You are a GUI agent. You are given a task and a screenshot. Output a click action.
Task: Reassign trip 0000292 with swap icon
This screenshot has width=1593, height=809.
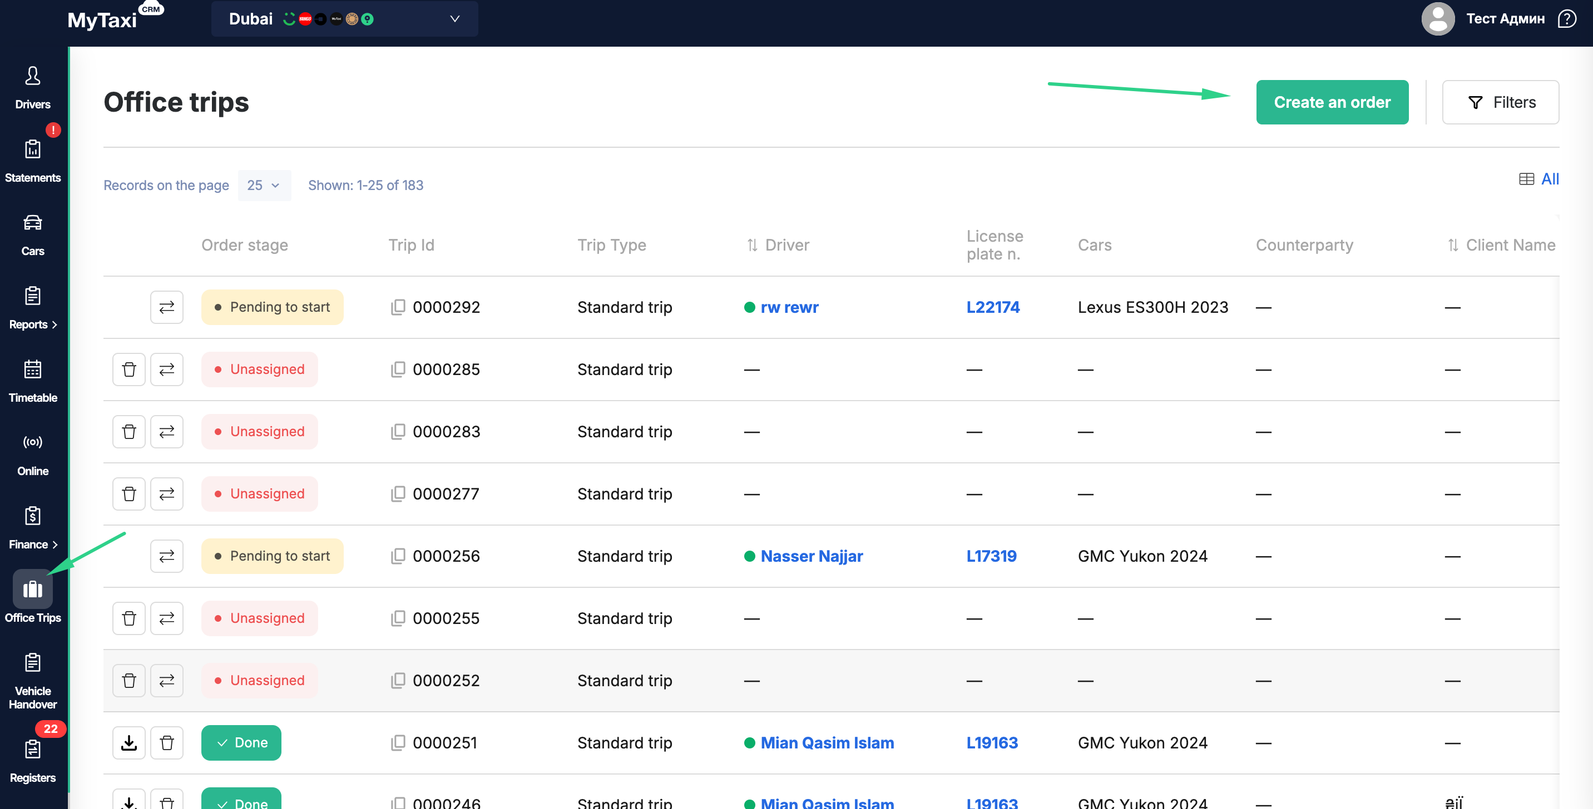click(x=167, y=307)
